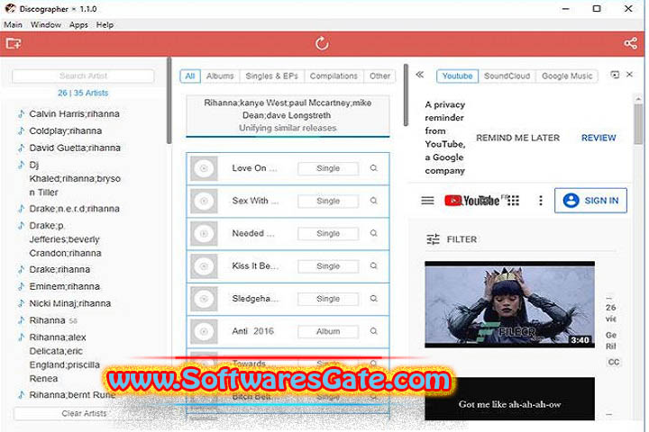The height and width of the screenshot is (432, 649).
Task: Click the REVIEW privacy link
Action: 599,138
